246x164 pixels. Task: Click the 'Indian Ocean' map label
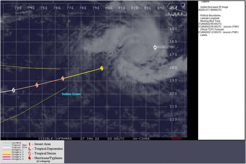point(71,94)
